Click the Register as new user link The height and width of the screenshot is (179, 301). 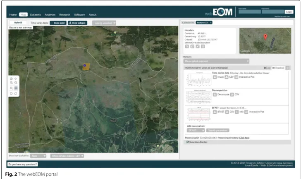point(282,17)
